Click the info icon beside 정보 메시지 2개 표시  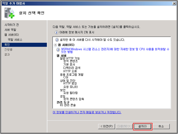tap(56, 32)
